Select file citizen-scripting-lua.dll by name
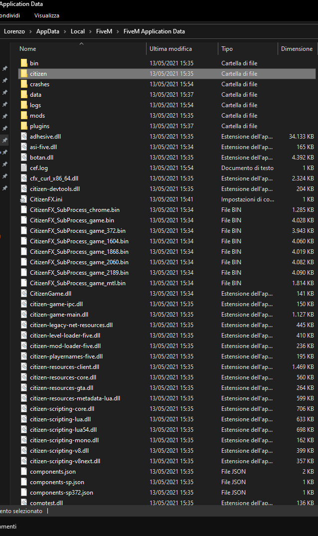 60,419
